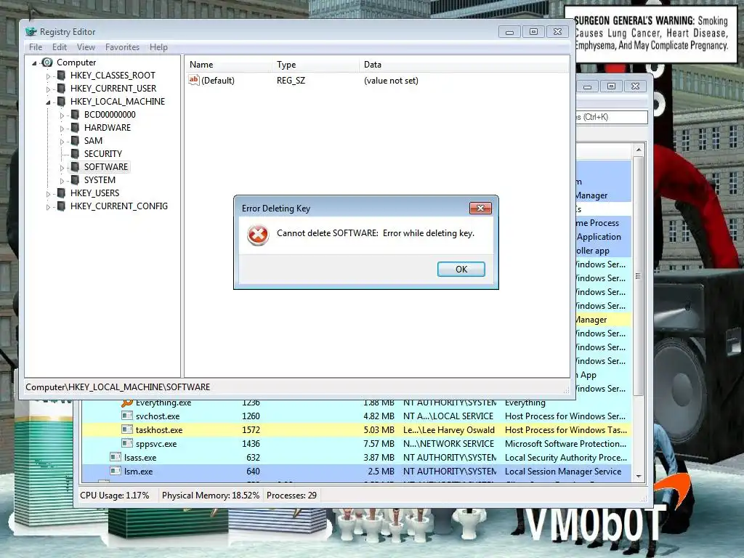Click the Name column header
The image size is (744, 558).
coord(228,65)
